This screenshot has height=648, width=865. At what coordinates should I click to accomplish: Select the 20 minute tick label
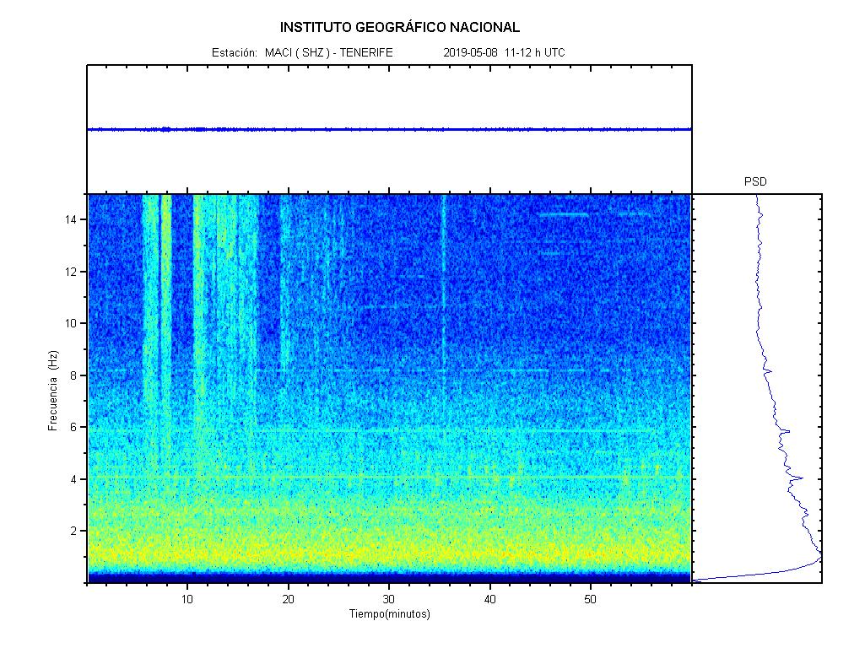pos(288,599)
